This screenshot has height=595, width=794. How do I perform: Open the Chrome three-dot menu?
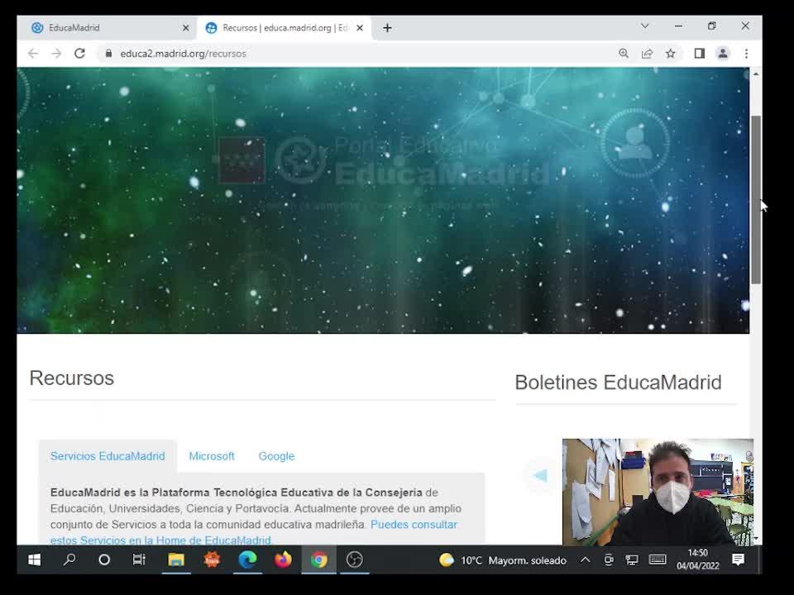click(x=746, y=54)
